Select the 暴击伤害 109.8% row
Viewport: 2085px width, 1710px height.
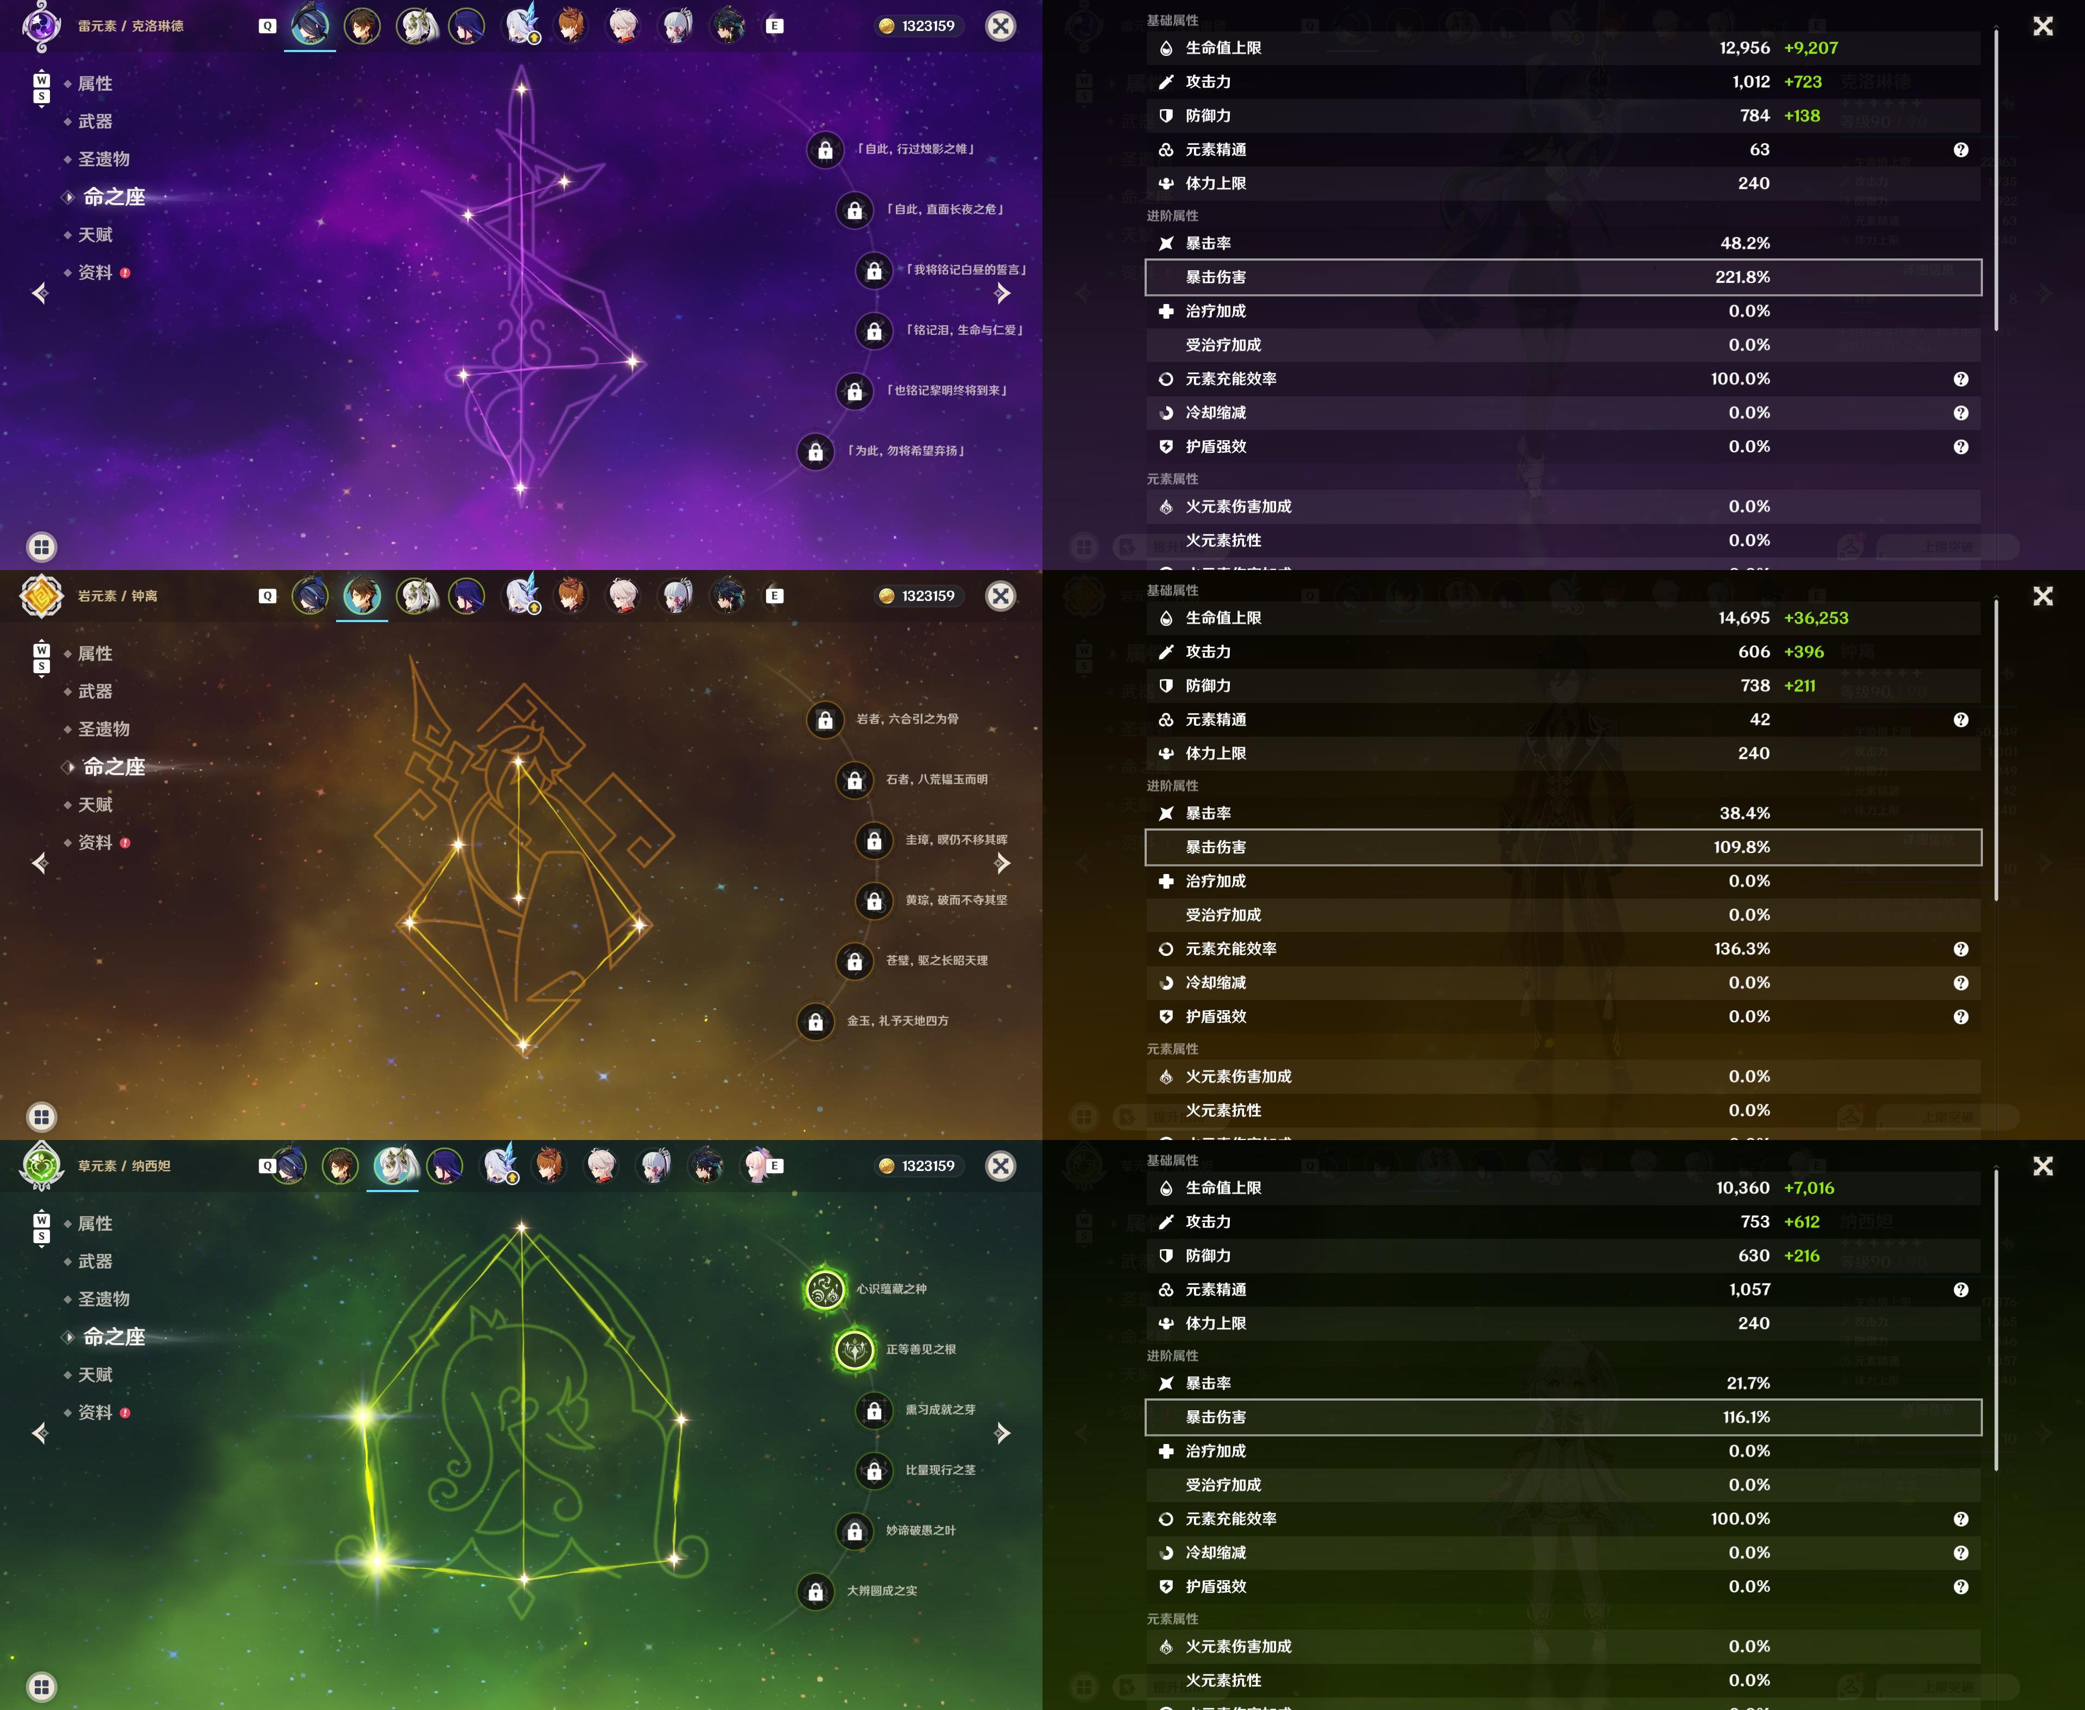click(1563, 847)
